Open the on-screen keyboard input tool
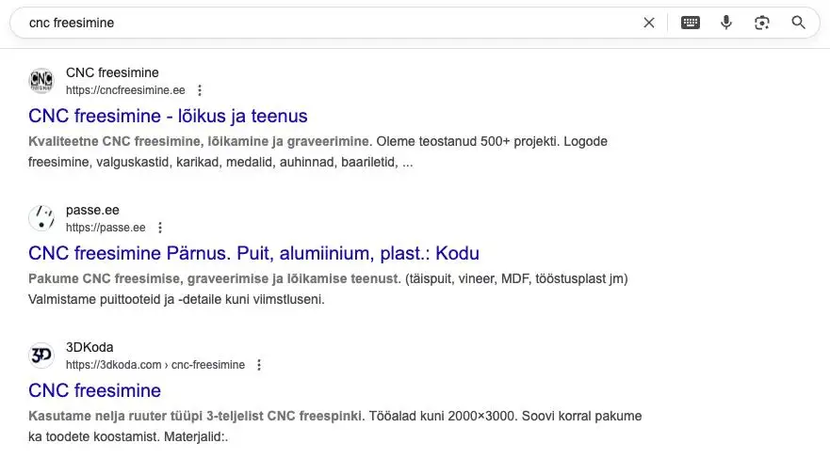The width and height of the screenshot is (830, 459). pos(691,23)
